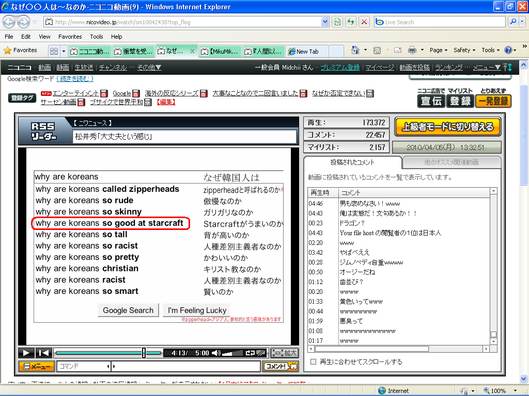Screen dimensions: 529x396
Task: Mute the video with the speaker icon
Action: pyautogui.click(x=216, y=353)
